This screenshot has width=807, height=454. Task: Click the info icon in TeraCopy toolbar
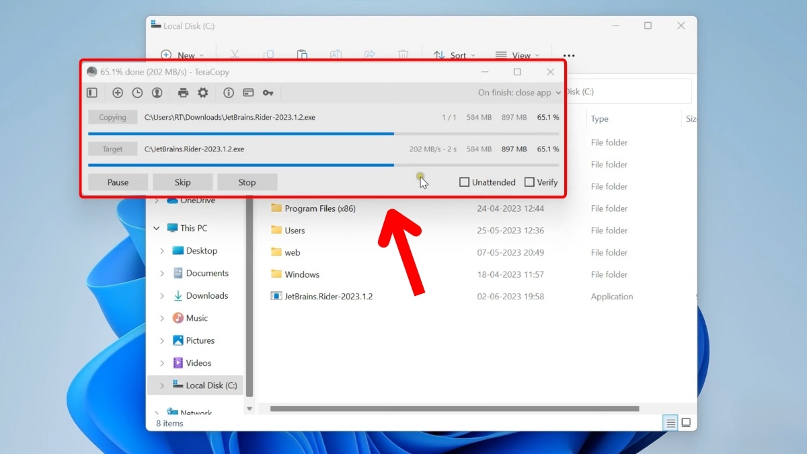click(x=229, y=93)
